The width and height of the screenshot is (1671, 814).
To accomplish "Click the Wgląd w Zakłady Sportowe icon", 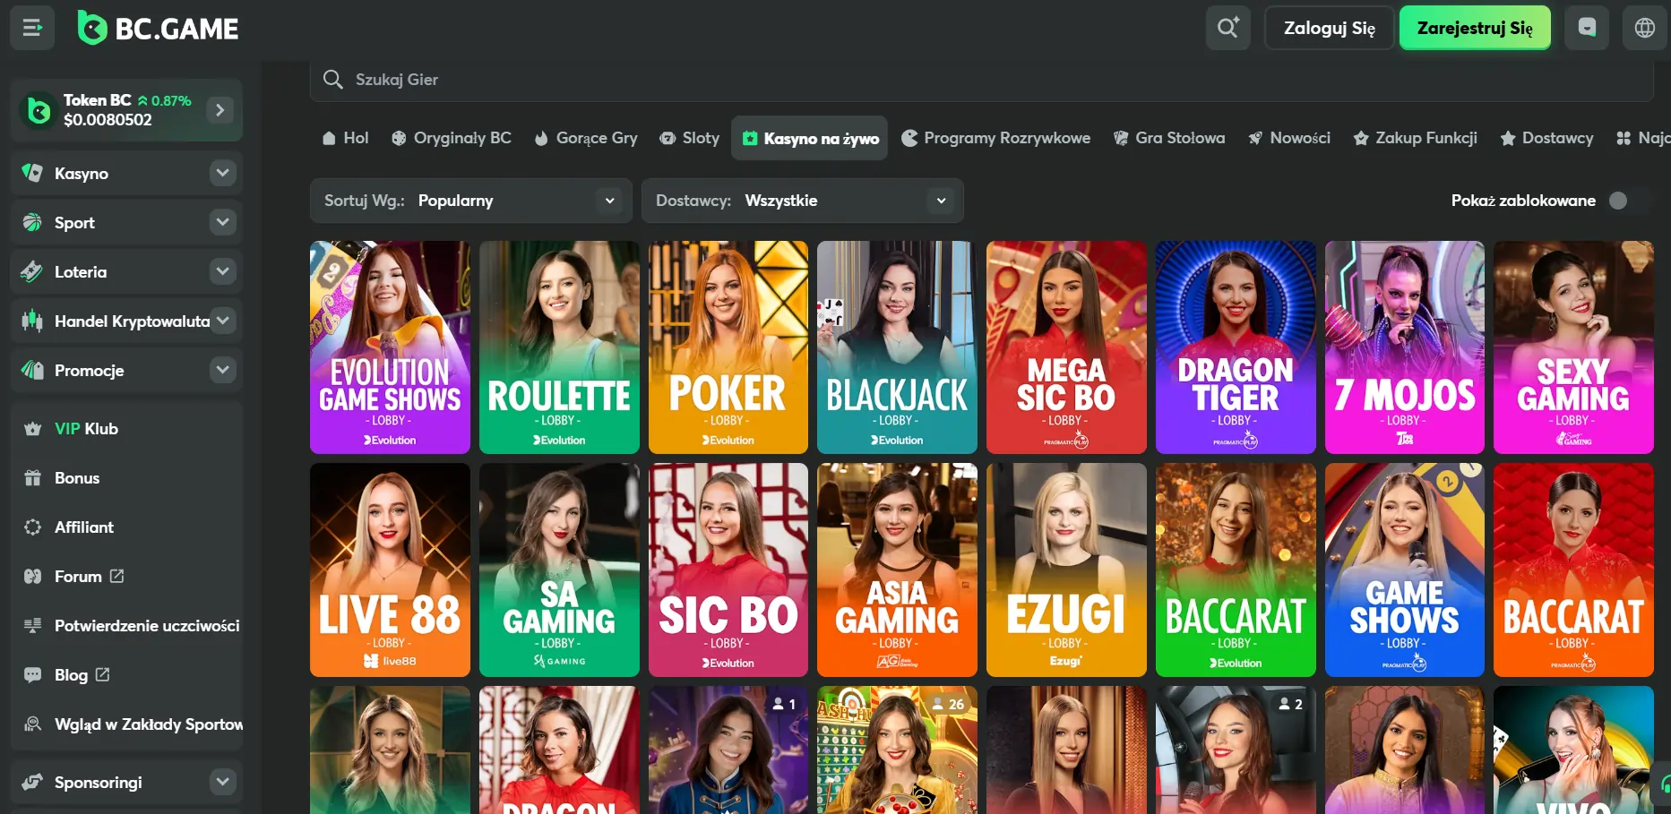I will click(33, 724).
